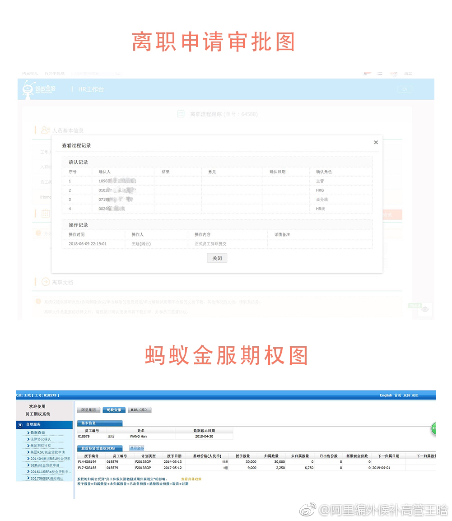Open 集团RSU税金贷款申请 in the sidebar

(47, 452)
